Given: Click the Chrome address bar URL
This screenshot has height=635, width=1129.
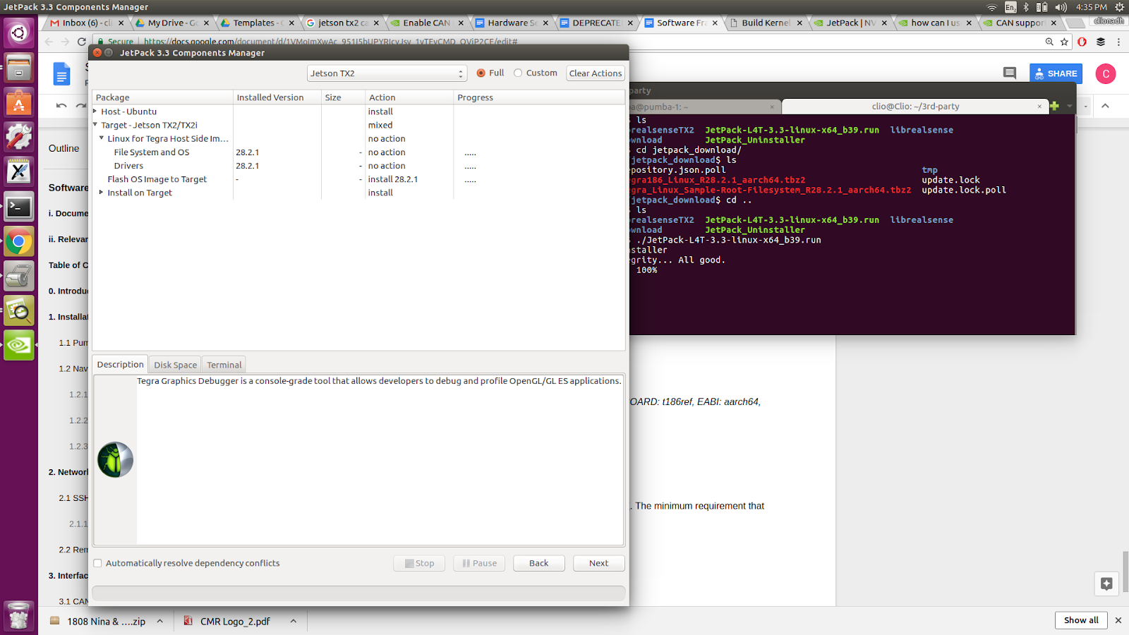Looking at the screenshot, I should tap(331, 42).
